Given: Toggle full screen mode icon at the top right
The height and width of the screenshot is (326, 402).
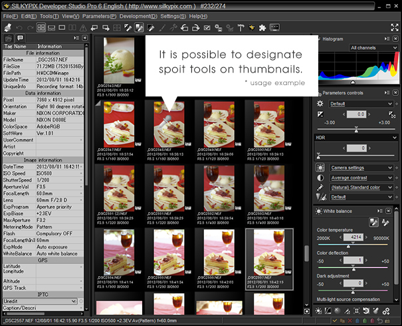Looking at the screenshot, I should [394, 27].
